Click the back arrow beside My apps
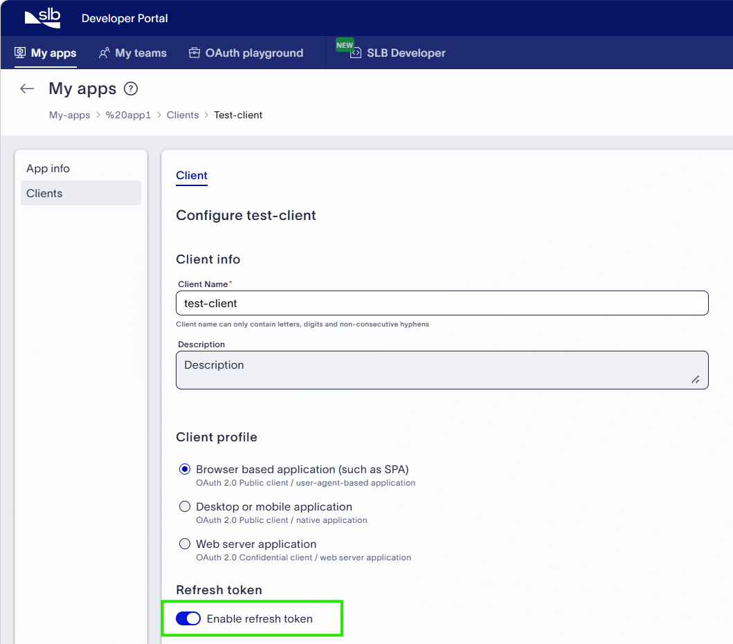Viewport: 733px width, 644px height. tap(27, 89)
